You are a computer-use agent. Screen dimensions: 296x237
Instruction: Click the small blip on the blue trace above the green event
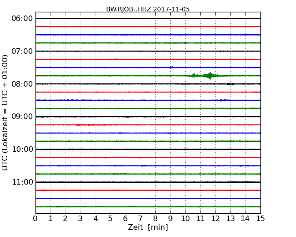(171, 67)
